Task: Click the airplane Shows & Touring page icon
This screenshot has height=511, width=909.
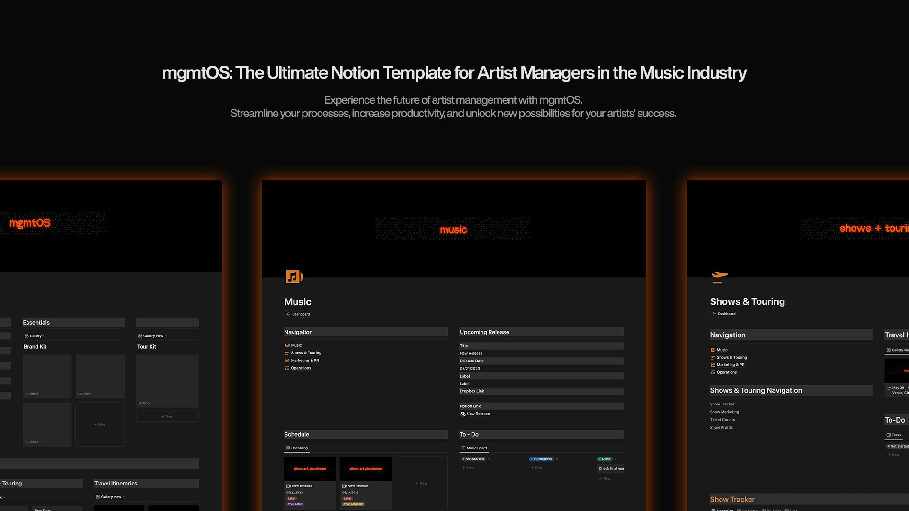Action: point(719,277)
